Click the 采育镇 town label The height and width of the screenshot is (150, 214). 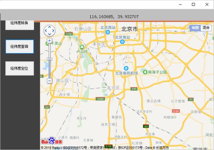196,112
